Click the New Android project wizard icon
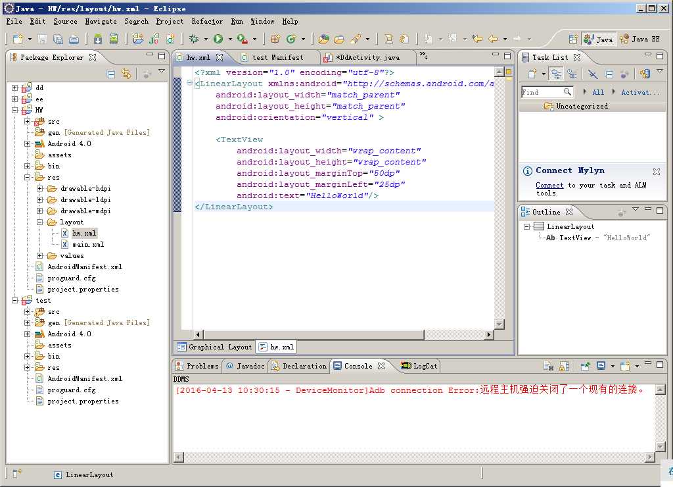Image resolution: width=673 pixels, height=487 pixels. click(x=138, y=39)
